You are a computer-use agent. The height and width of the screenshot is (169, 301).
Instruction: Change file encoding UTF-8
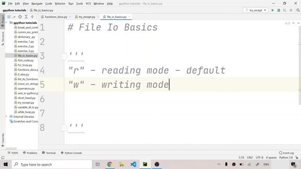(260, 158)
